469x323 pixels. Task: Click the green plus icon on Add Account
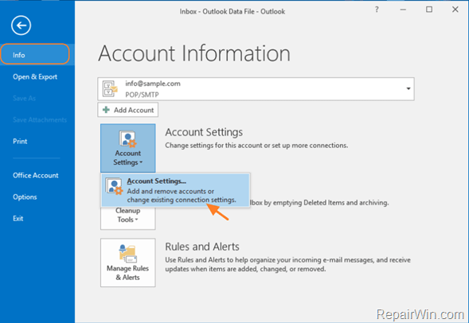pyautogui.click(x=106, y=110)
